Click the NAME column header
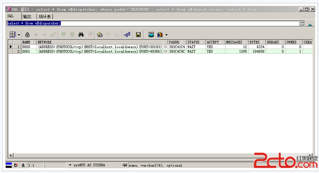 coord(29,42)
